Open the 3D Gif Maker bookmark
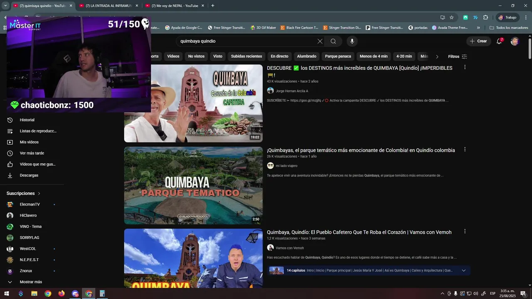532x299 pixels. (x=263, y=28)
